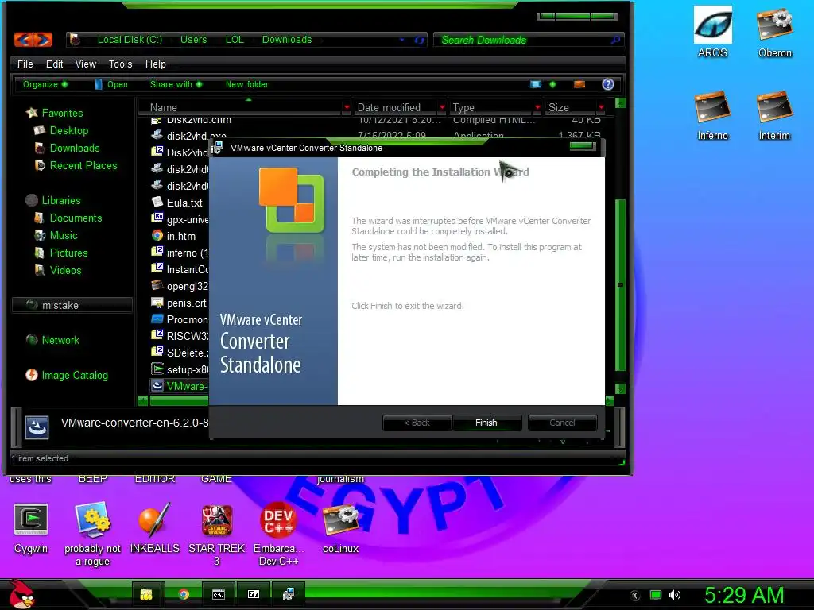Open the Inferno desktop icon
The image size is (814, 610).
[712, 115]
